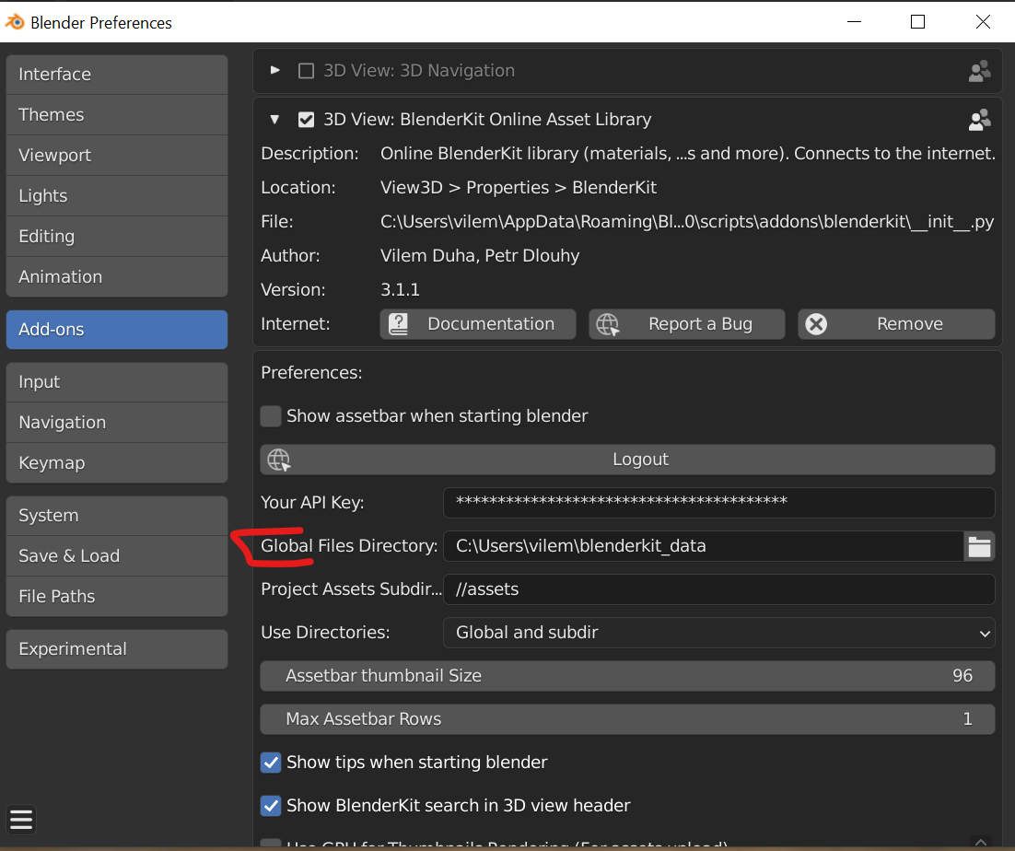Log out of BlenderKit
Image resolution: width=1015 pixels, height=851 pixels.
(x=641, y=459)
